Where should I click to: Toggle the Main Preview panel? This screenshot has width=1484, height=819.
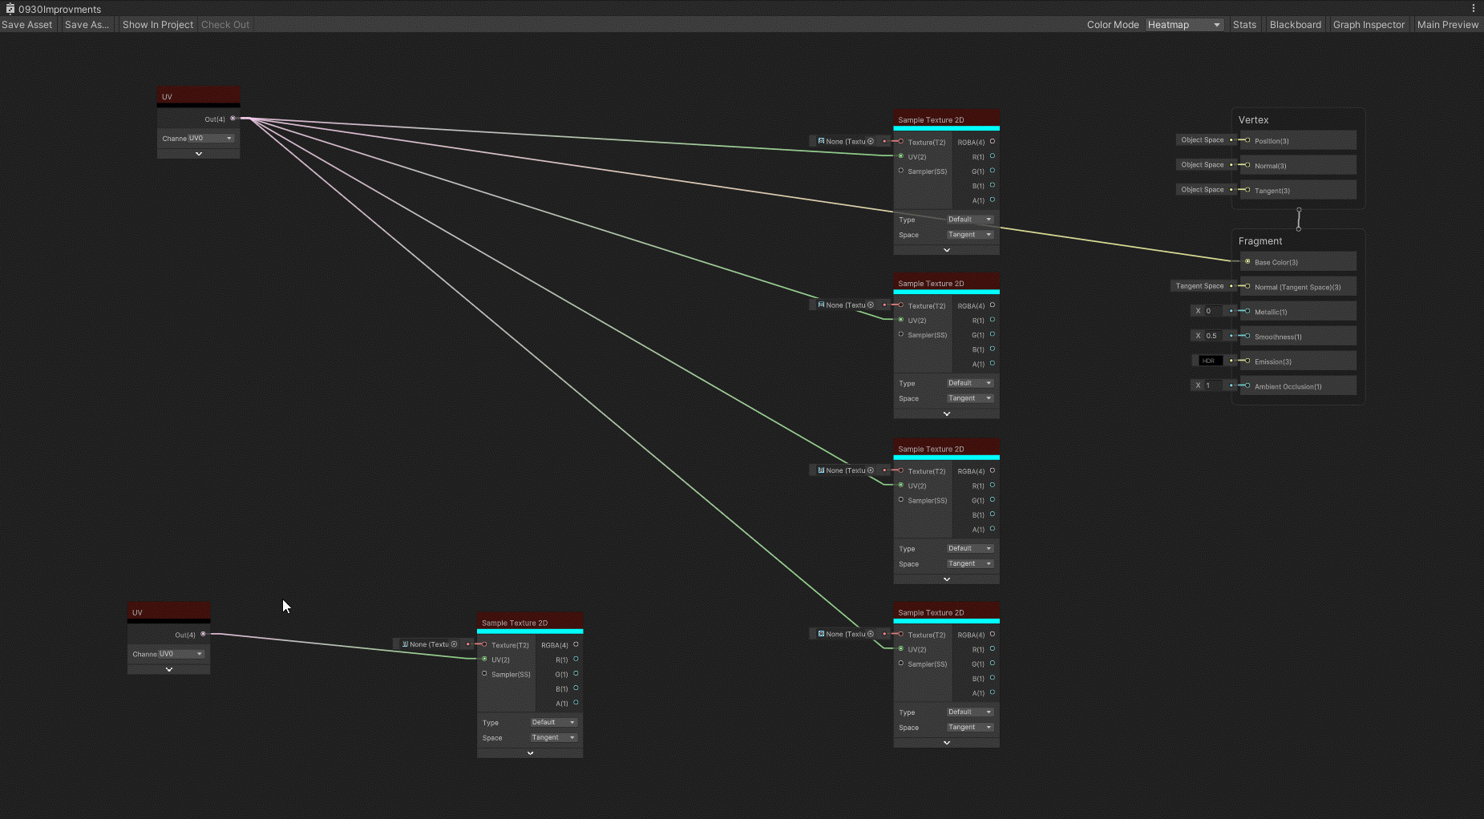tap(1447, 24)
